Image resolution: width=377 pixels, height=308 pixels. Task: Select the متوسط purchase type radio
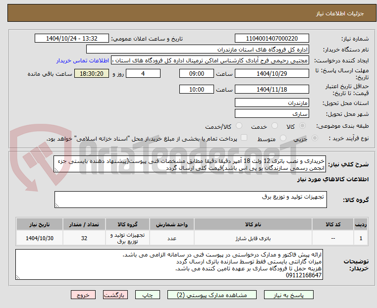(x=283, y=138)
